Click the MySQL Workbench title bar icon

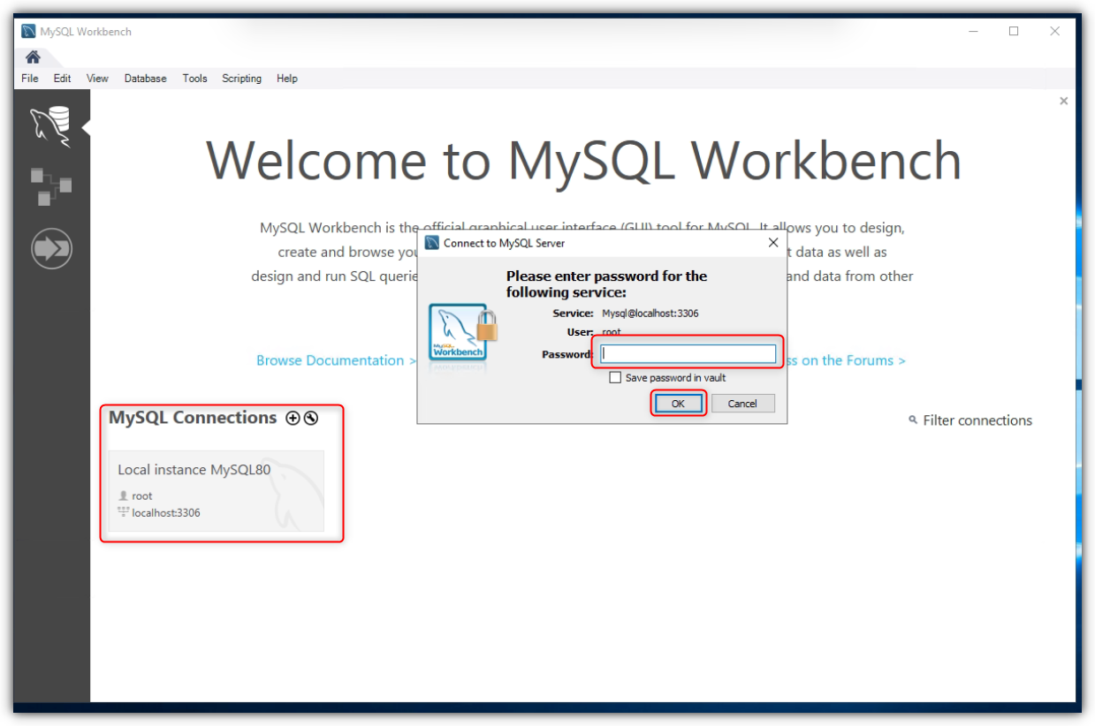pos(28,31)
